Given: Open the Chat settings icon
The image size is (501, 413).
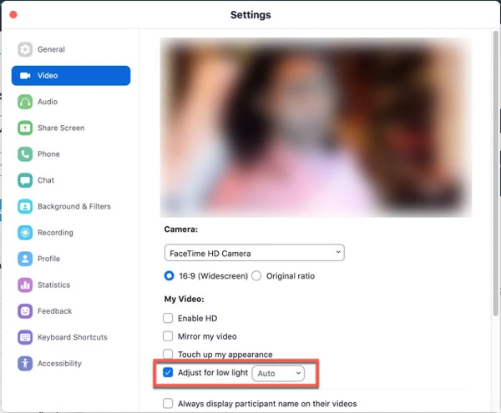Looking at the screenshot, I should pos(25,180).
